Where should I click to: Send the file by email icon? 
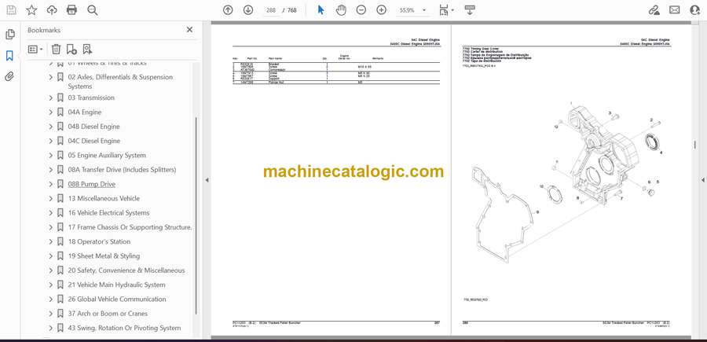pos(675,10)
